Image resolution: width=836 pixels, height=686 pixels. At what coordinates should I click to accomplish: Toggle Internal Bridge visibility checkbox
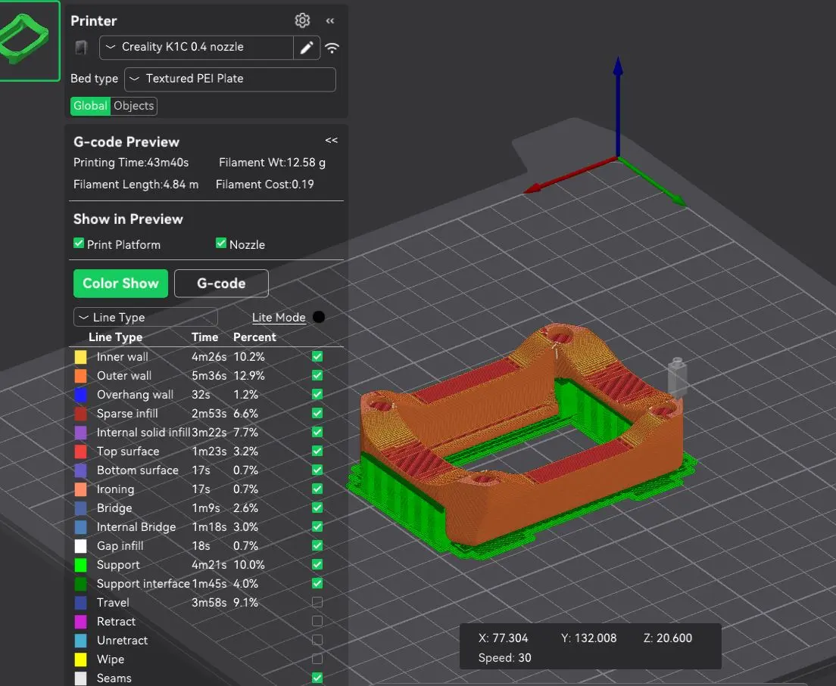point(317,526)
